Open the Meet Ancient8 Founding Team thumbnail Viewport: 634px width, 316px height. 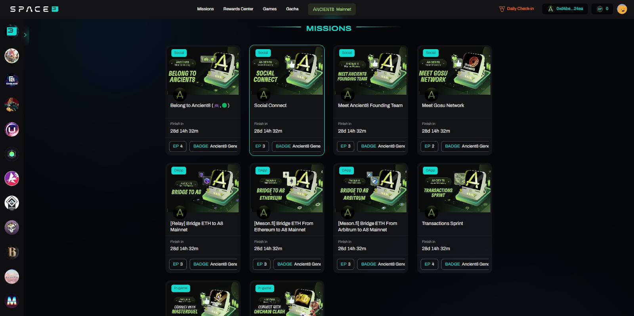[371, 71]
